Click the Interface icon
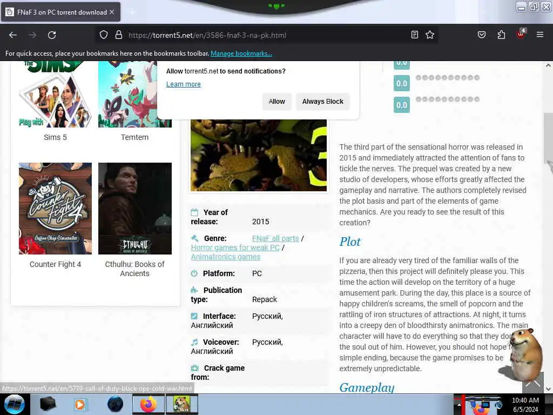This screenshot has height=415, width=553. coord(194,316)
